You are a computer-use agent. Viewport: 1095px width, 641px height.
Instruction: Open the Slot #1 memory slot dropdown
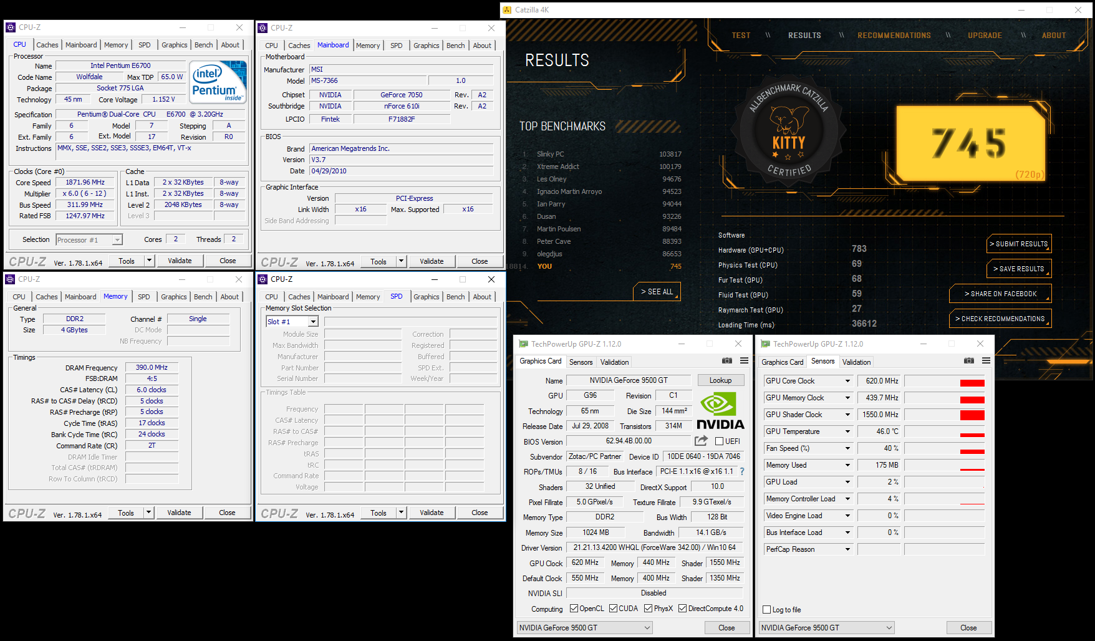point(313,322)
